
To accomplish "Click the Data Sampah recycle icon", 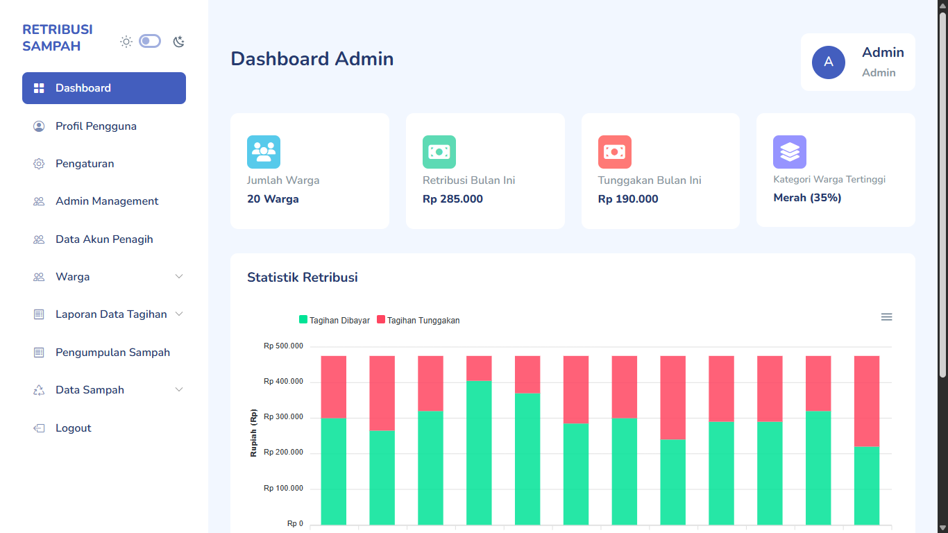I will 39,390.
